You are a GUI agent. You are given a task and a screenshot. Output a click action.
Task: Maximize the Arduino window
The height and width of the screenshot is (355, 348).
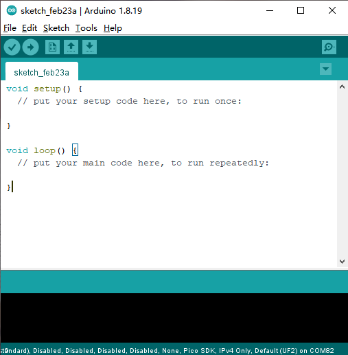pos(301,10)
